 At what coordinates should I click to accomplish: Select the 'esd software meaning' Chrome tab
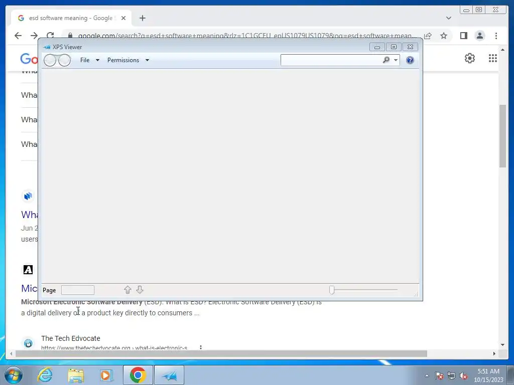[x=71, y=18]
